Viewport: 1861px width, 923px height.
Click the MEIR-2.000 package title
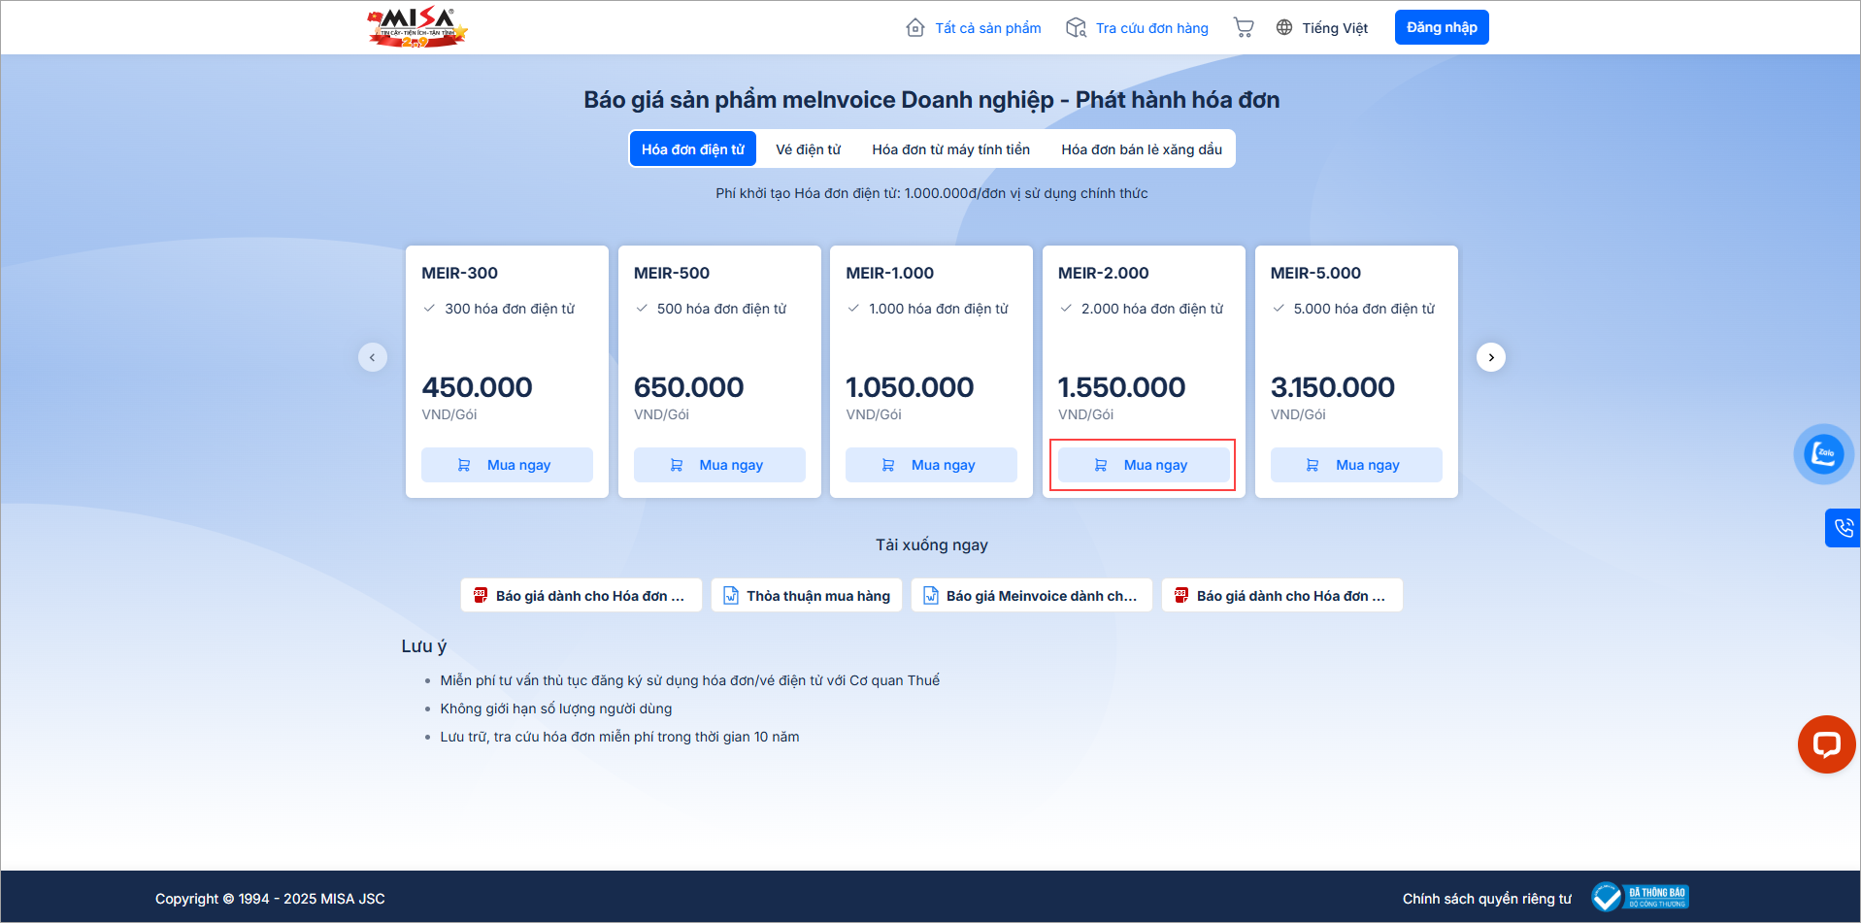click(x=1103, y=273)
